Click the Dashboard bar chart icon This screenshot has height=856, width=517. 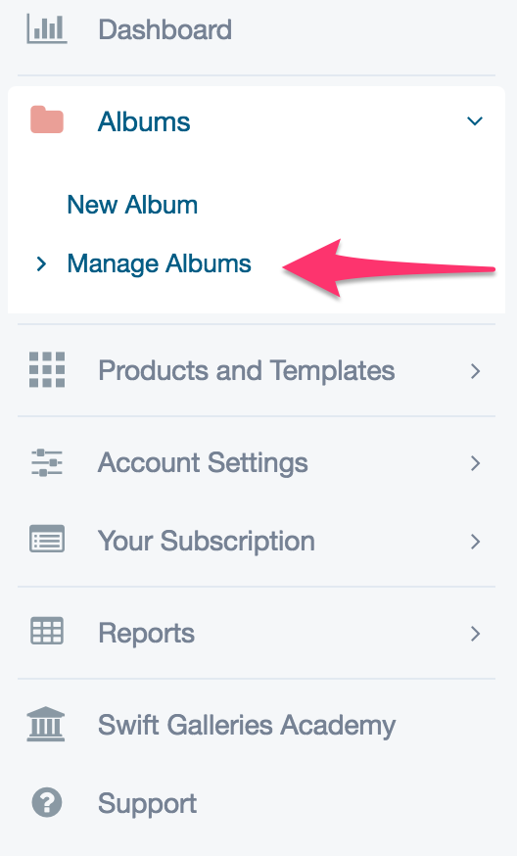point(47,28)
